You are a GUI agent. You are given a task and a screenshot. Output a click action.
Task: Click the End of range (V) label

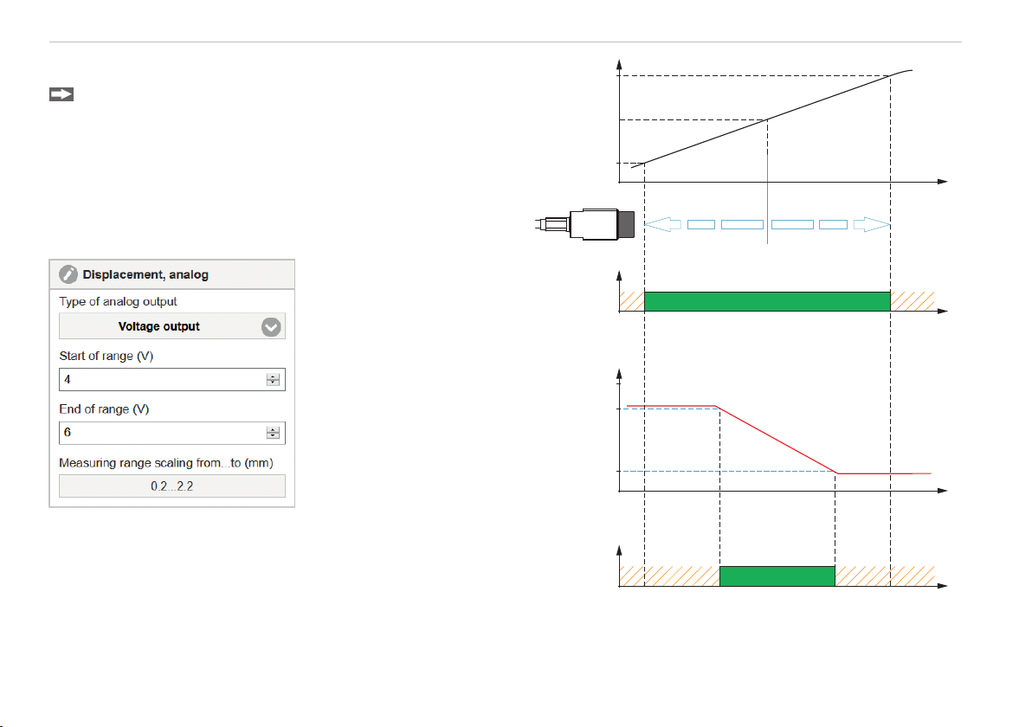pos(104,409)
